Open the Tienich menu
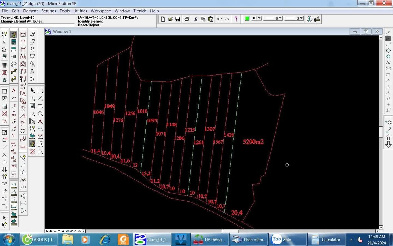 [140, 11]
